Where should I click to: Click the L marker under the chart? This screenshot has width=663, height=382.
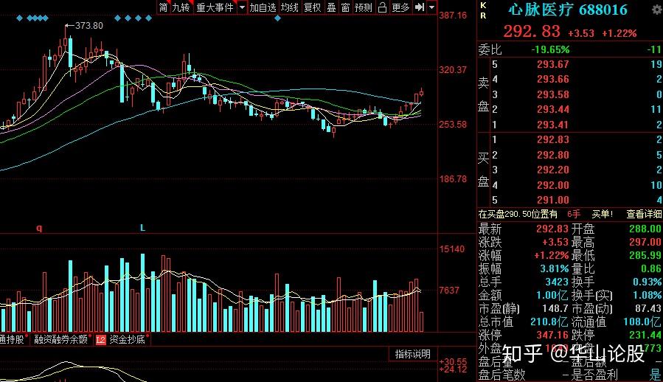click(x=142, y=228)
